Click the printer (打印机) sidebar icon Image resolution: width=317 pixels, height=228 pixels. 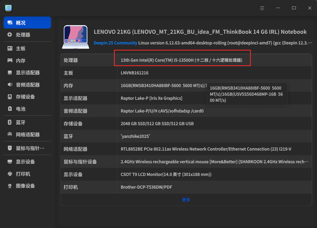pyautogui.click(x=10, y=174)
